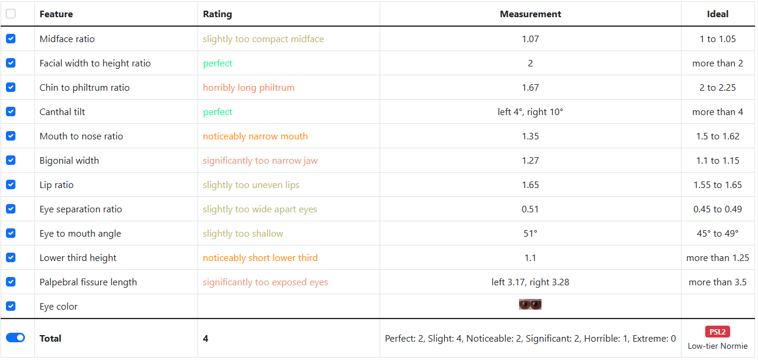
Task: Deselect Palpebral fissure length checkbox
Action: click(x=11, y=282)
